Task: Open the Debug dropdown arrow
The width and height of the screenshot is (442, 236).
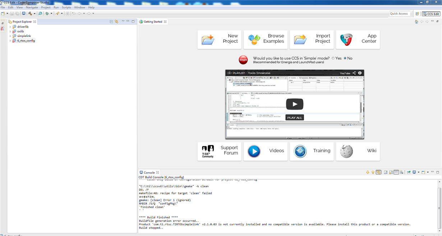Action: coord(51,14)
